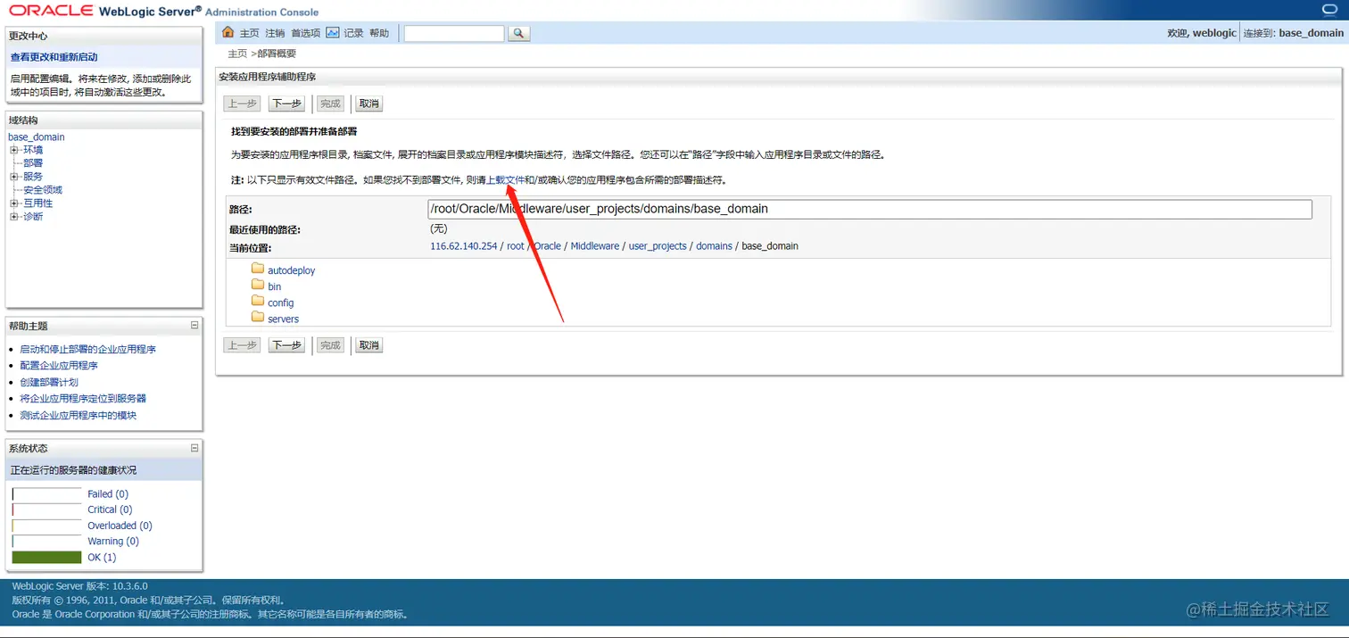Click the Oracle logo icon at top right

point(1330,9)
